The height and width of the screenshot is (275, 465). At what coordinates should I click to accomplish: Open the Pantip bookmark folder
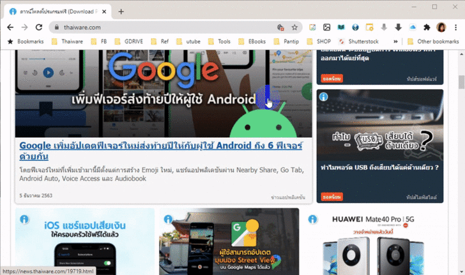[286, 41]
